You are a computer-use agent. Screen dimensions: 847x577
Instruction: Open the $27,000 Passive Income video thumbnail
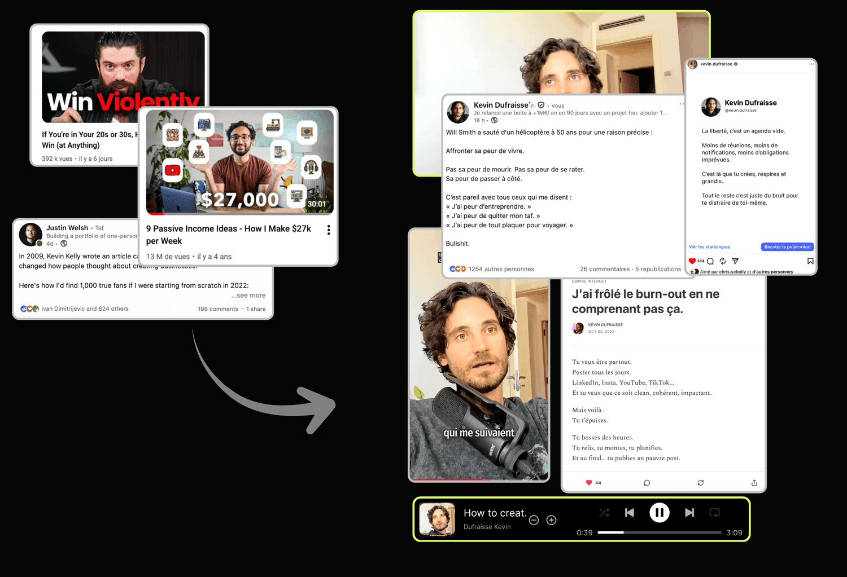point(239,162)
